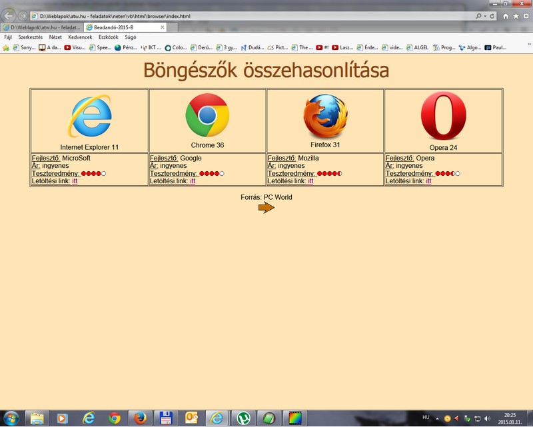The width and height of the screenshot is (533, 427).
Task: Open the floppy disk app in taskbar
Action: [166, 418]
